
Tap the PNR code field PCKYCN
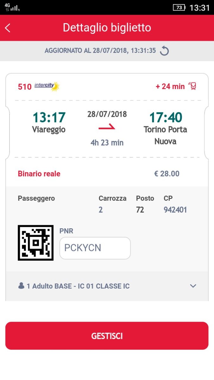95,248
